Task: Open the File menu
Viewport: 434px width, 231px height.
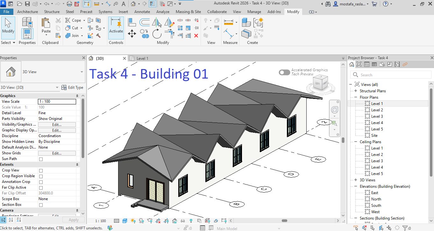Action: point(6,12)
